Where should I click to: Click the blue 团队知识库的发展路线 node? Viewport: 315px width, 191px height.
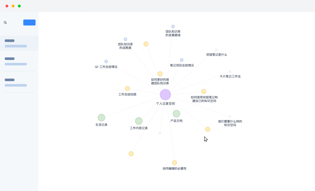click(173, 27)
